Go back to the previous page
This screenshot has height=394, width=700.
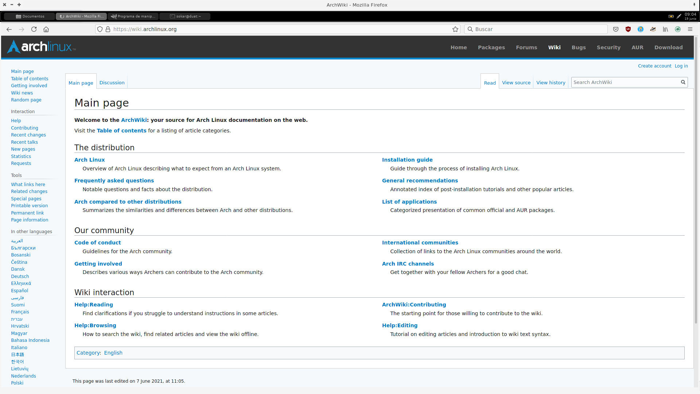click(9, 29)
